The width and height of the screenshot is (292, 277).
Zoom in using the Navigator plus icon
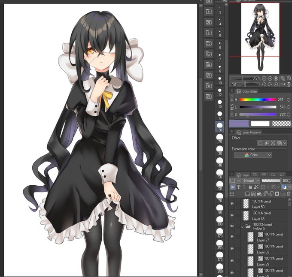point(270,78)
